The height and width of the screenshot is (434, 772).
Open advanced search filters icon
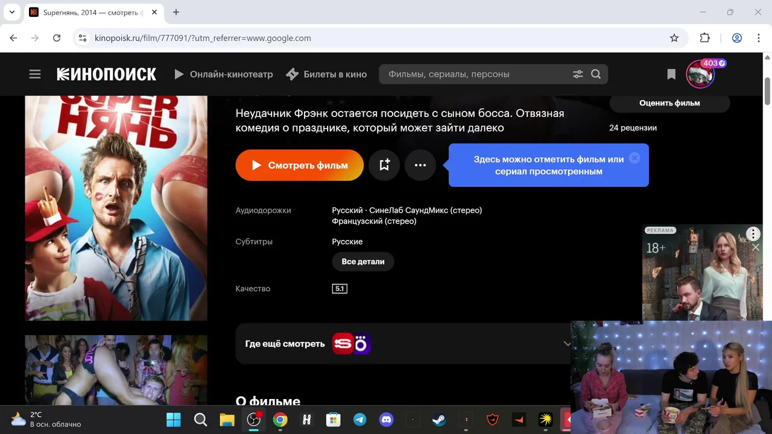coord(578,74)
